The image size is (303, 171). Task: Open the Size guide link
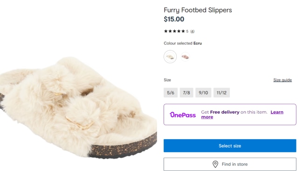(282, 80)
